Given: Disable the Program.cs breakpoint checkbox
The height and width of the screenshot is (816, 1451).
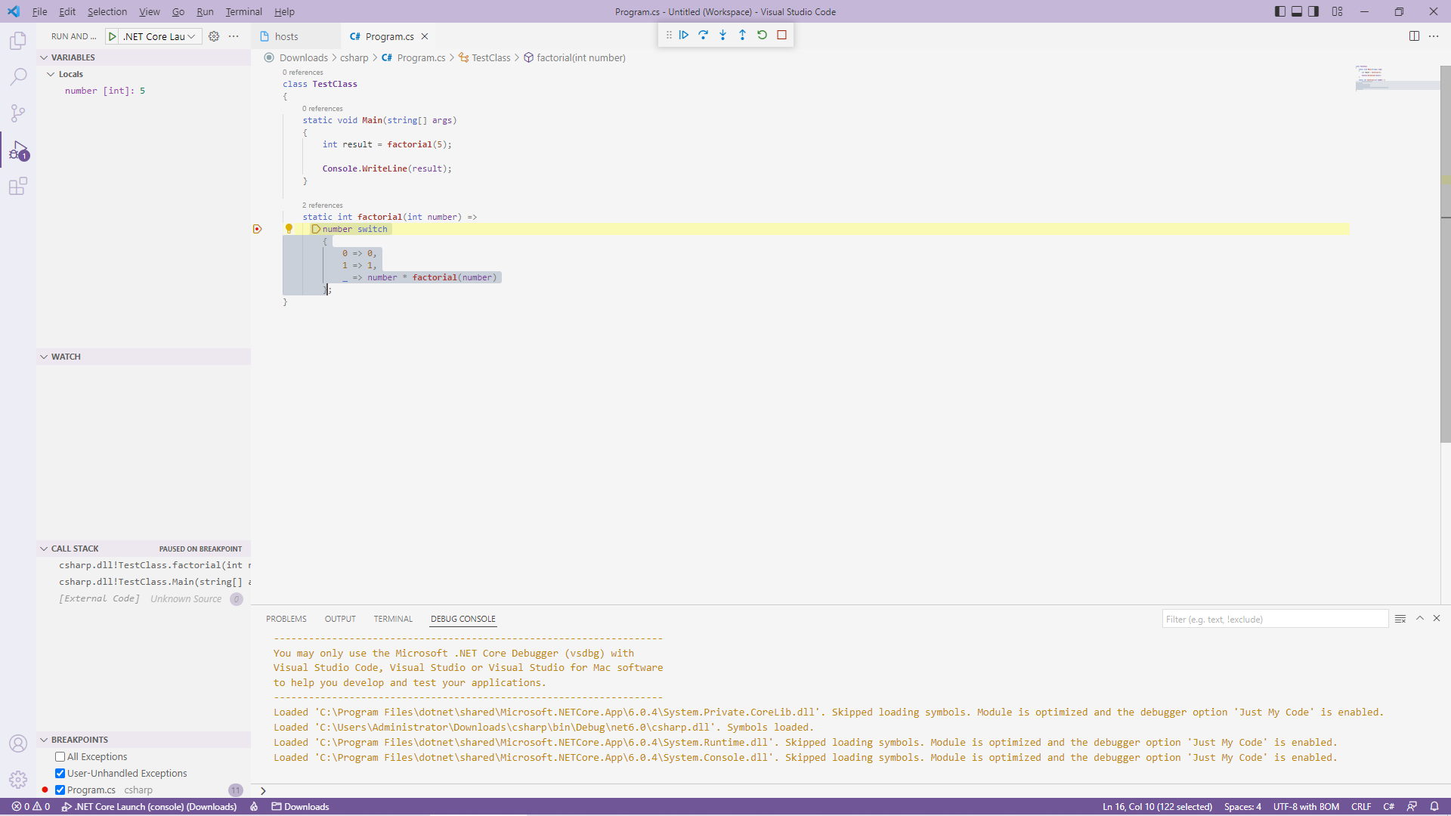Looking at the screenshot, I should pyautogui.click(x=60, y=790).
